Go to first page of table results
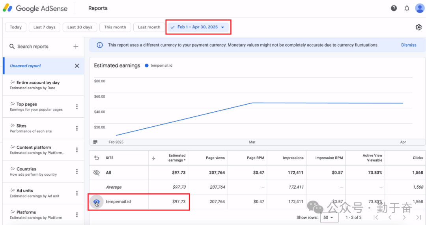This screenshot has width=426, height=225. click(376, 217)
